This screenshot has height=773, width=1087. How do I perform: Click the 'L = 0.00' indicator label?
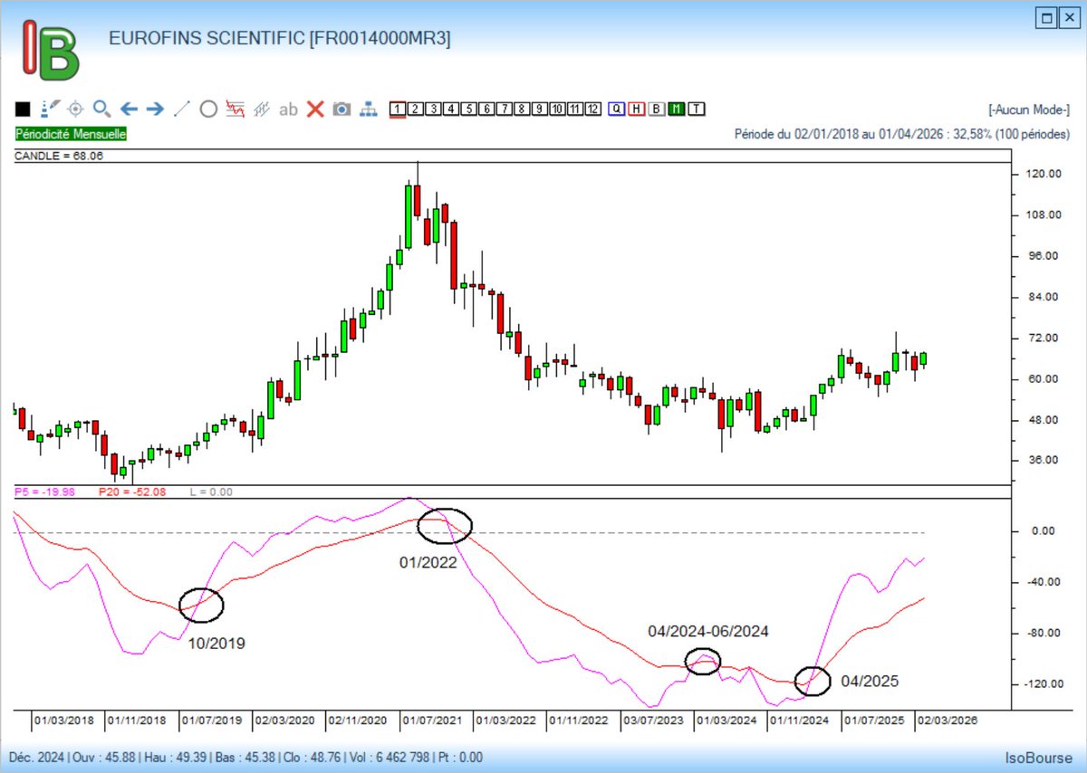tap(211, 491)
